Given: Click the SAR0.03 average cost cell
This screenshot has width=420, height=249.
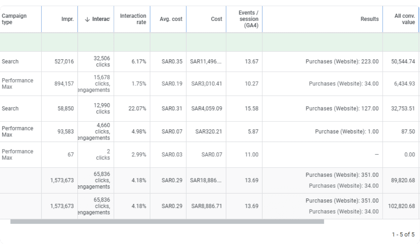Looking at the screenshot, I should pyautogui.click(x=172, y=154).
